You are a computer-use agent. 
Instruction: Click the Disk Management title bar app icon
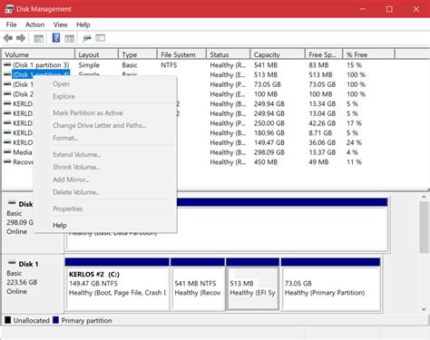tap(9, 9)
